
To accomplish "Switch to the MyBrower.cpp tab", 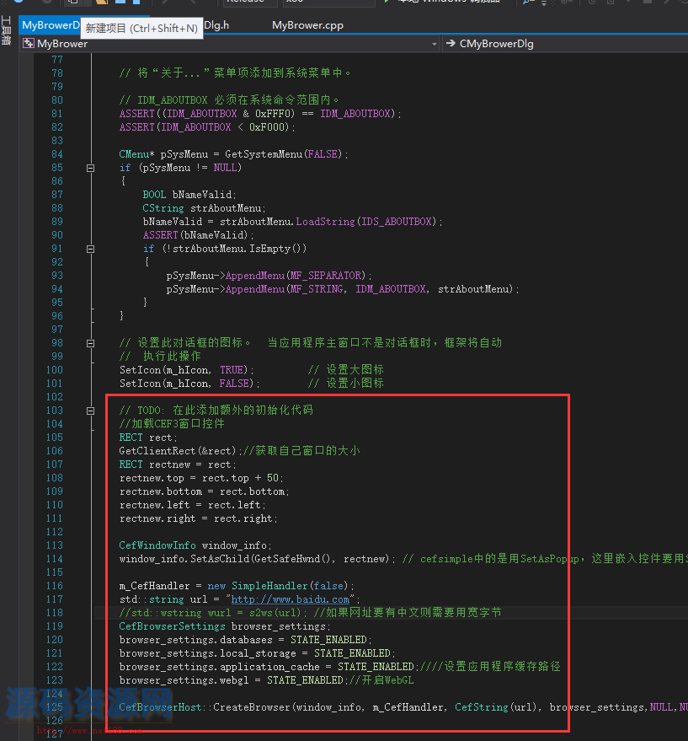I will click(x=307, y=25).
